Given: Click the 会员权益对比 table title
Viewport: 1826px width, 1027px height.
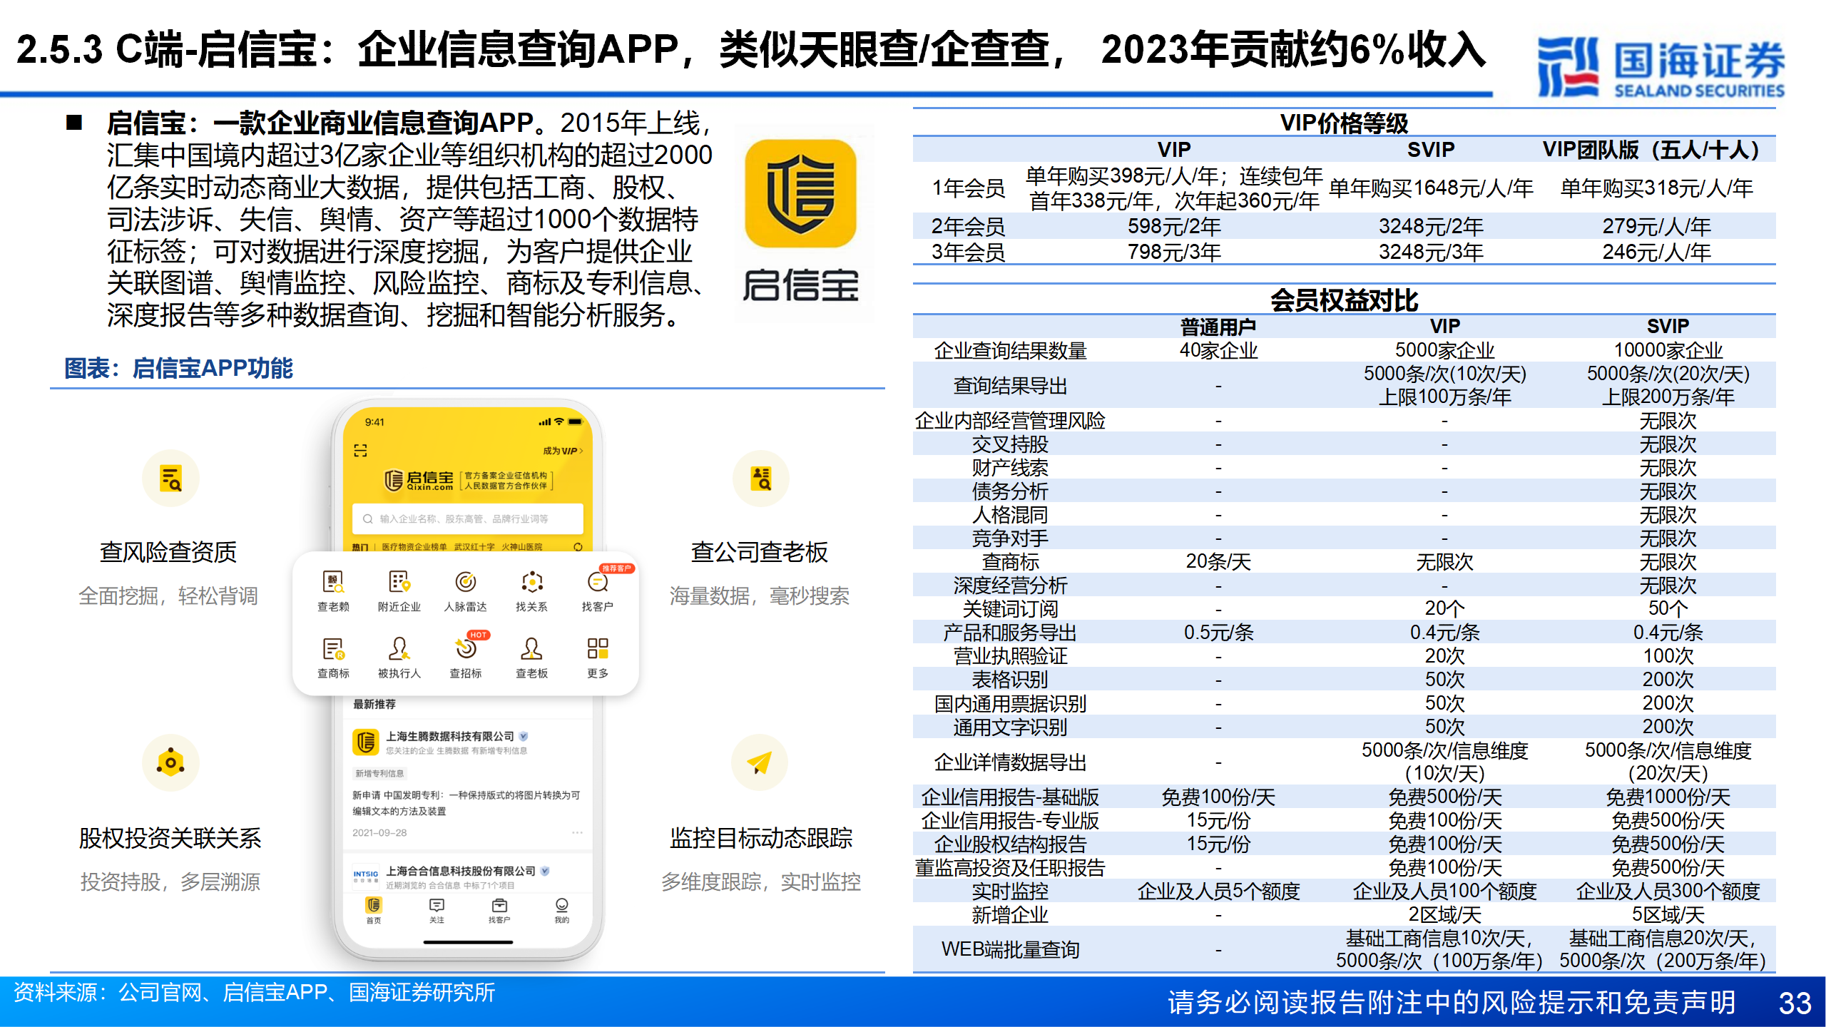Looking at the screenshot, I should pyautogui.click(x=1344, y=300).
